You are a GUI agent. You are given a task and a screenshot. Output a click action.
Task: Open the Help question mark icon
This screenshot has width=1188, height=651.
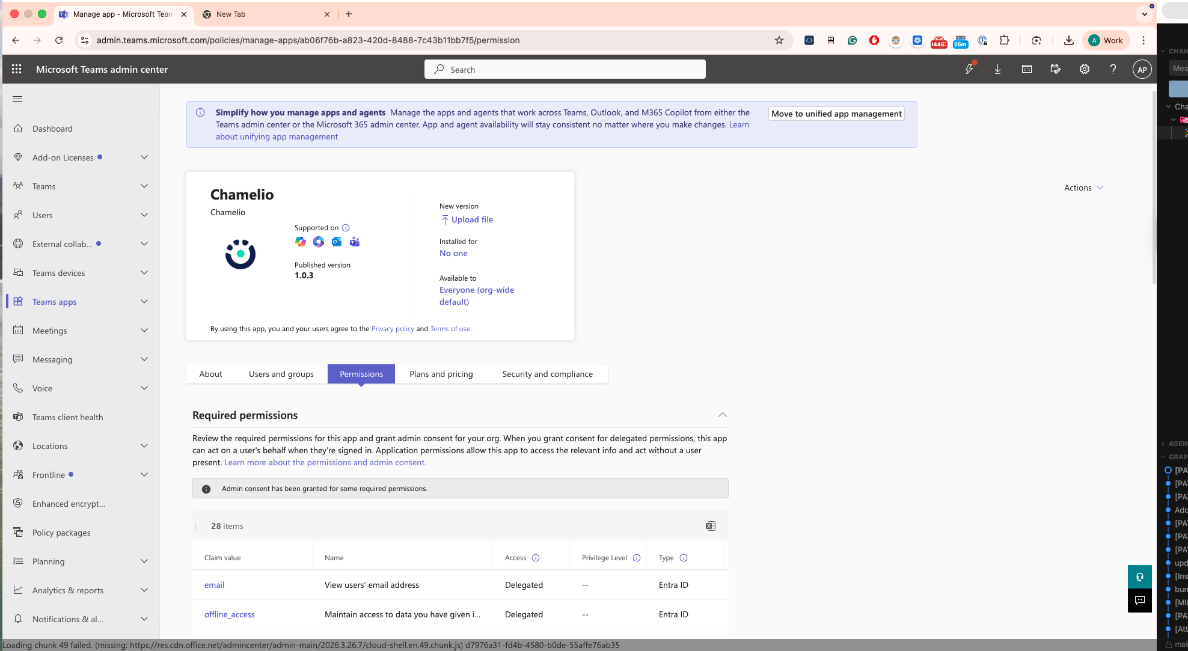pos(1113,69)
